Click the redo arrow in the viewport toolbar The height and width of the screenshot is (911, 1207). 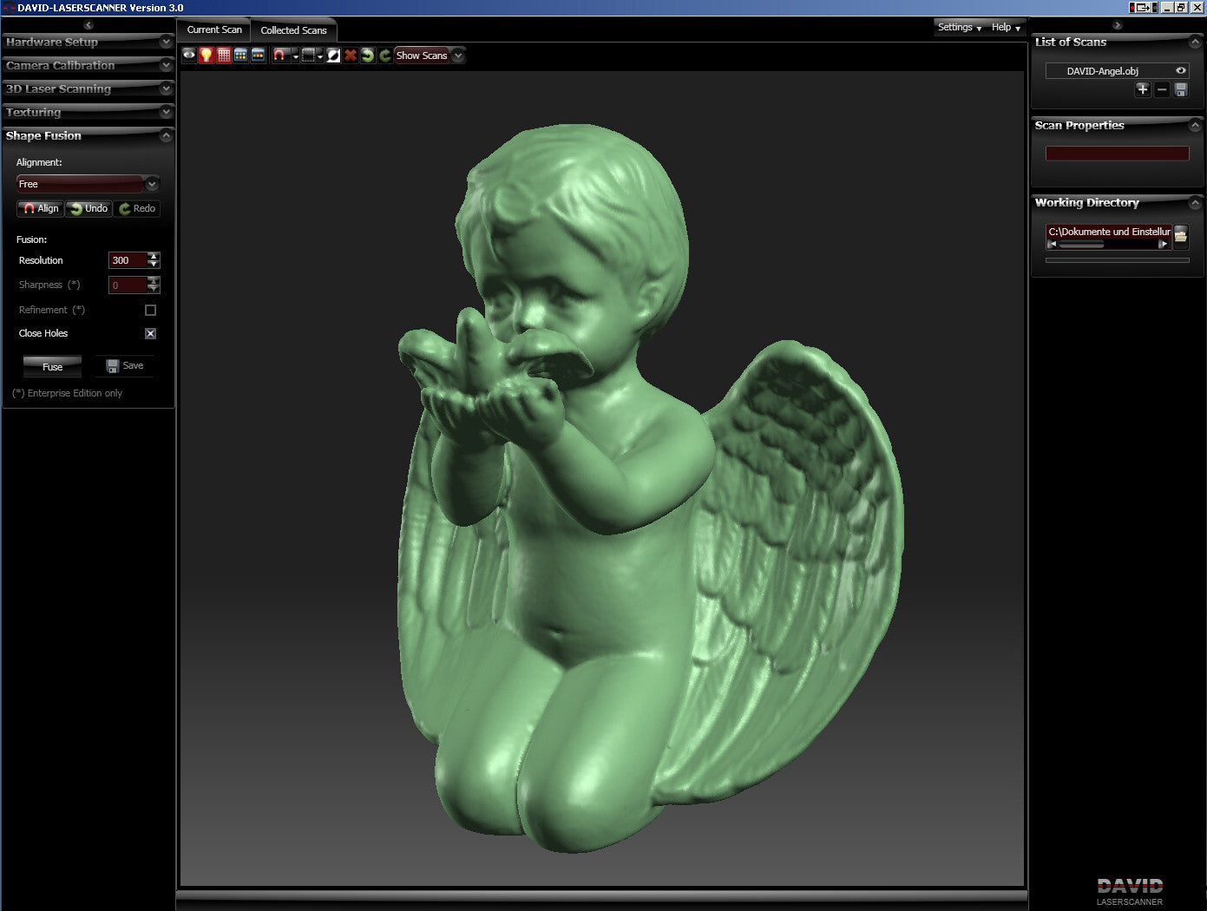385,56
